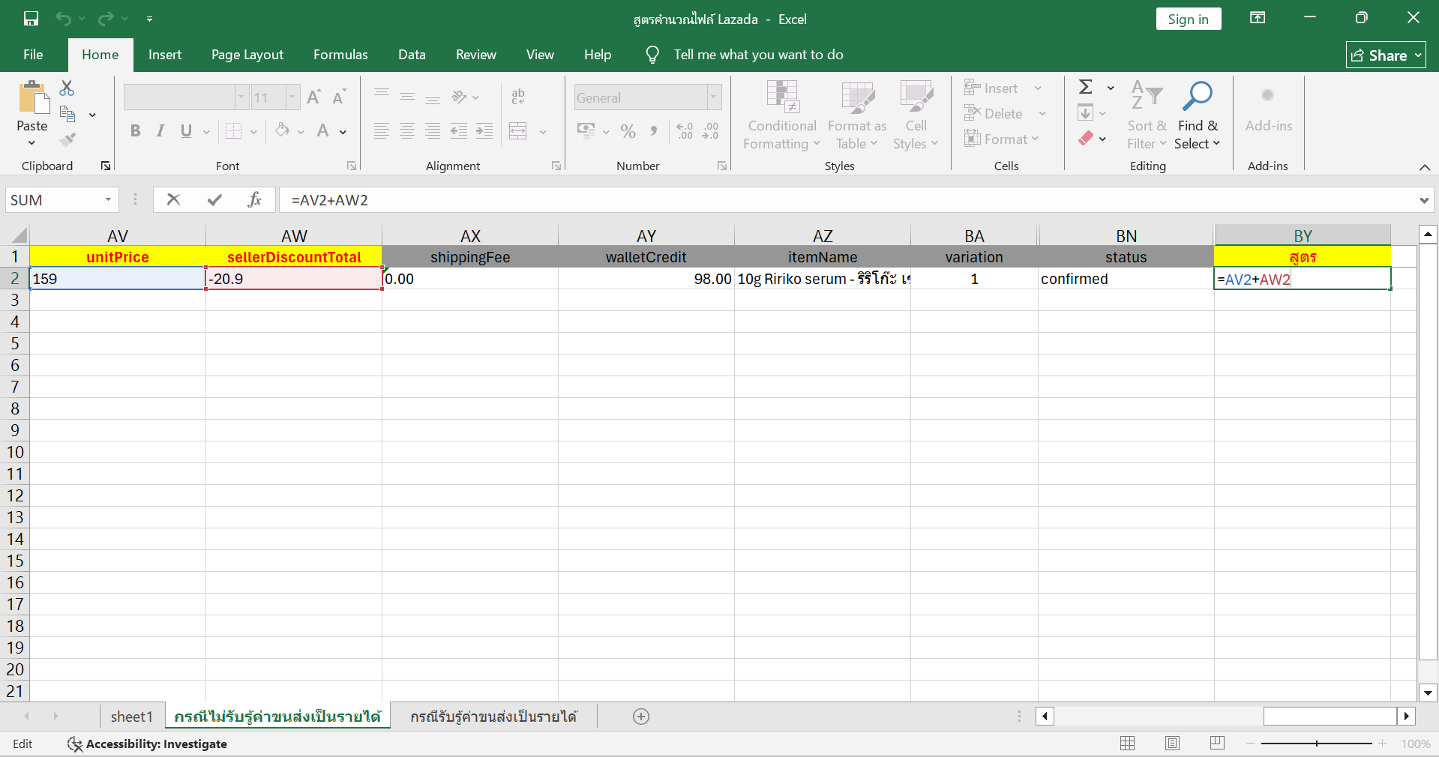Open Find & Select magnifier tool

[1197, 97]
